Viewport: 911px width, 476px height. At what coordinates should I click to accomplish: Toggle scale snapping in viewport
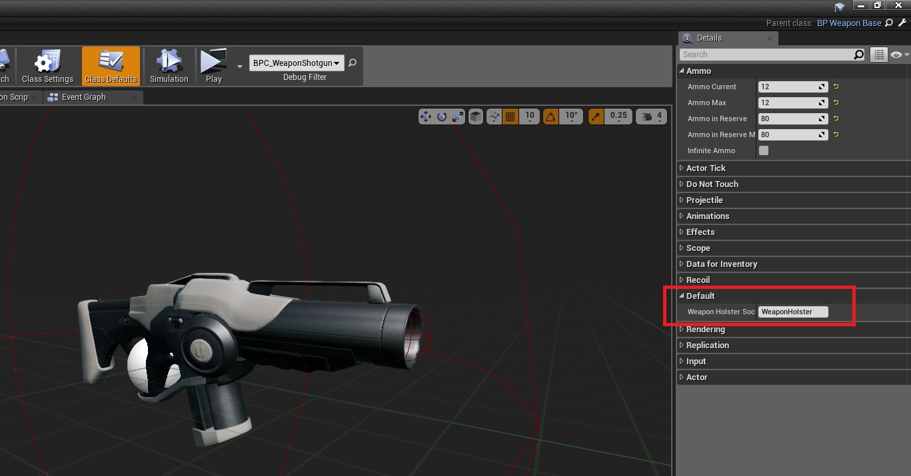pos(596,117)
